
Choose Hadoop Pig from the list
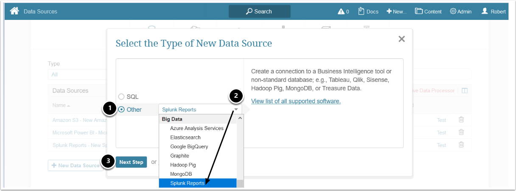coord(183,165)
